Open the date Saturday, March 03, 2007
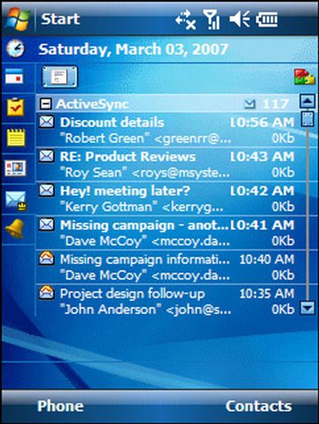The height and width of the screenshot is (424, 319). (x=133, y=49)
